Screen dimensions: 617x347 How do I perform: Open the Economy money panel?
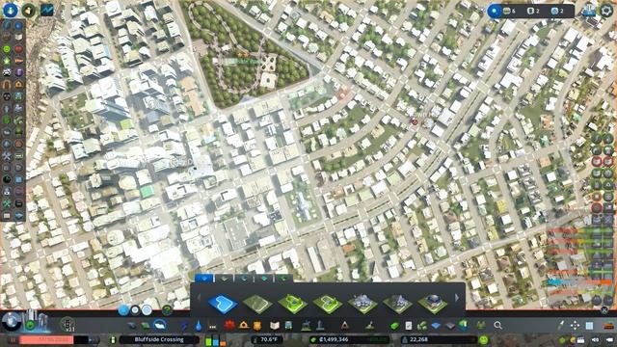pos(394,326)
